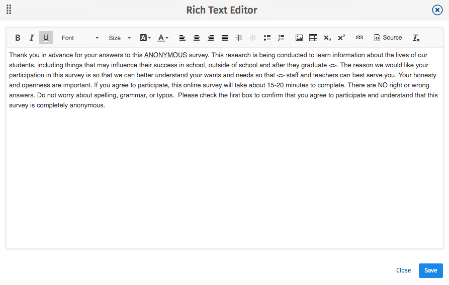Insert a numbered list

(281, 38)
